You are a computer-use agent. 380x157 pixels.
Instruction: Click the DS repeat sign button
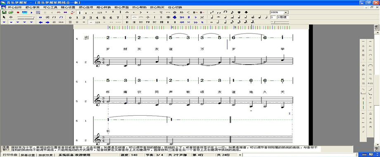tap(141, 22)
